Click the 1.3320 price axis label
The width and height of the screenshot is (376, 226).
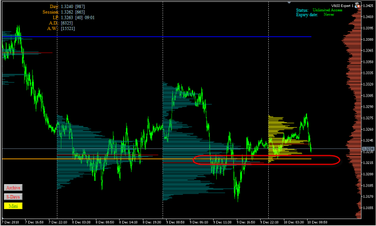tap(369, 85)
